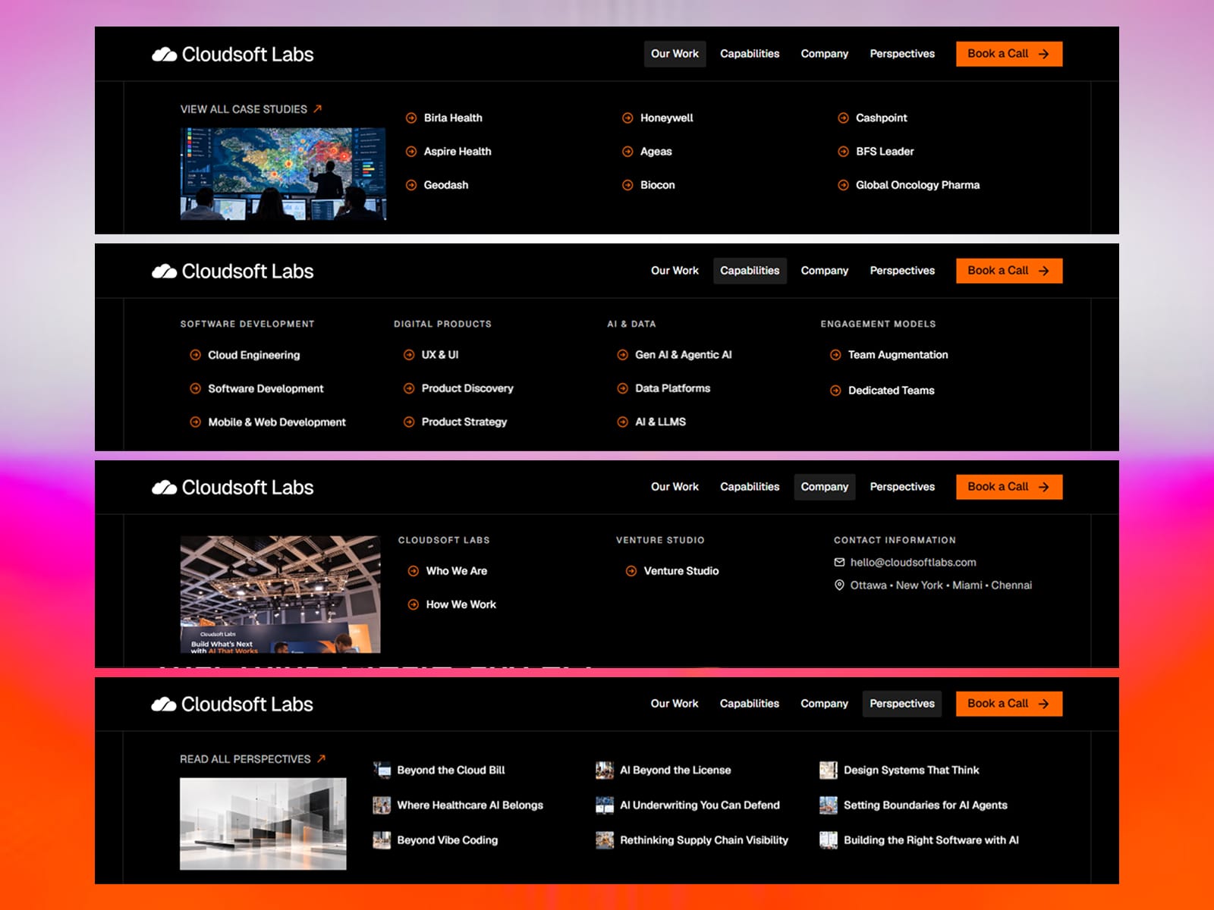The width and height of the screenshot is (1214, 910).
Task: Open the Product Strategy link
Action: tap(464, 422)
